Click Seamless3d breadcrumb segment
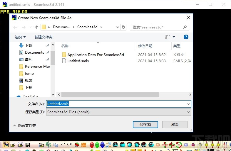 click(x=87, y=27)
